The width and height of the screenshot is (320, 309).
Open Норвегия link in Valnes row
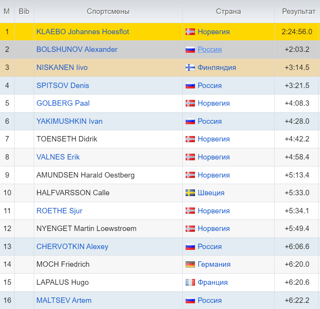tap(214, 157)
